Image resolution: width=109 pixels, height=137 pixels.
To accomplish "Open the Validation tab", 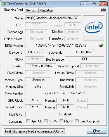I will [x=46, y=10].
